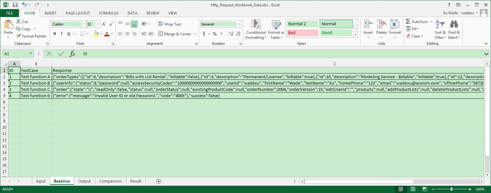This screenshot has height=193, width=491.
Task: Switch to Page Break Preview in status bar
Action: click(x=425, y=189)
